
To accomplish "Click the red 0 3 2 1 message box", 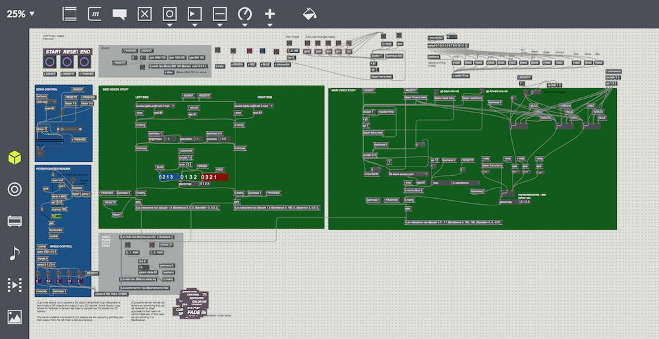I will pyautogui.click(x=214, y=177).
